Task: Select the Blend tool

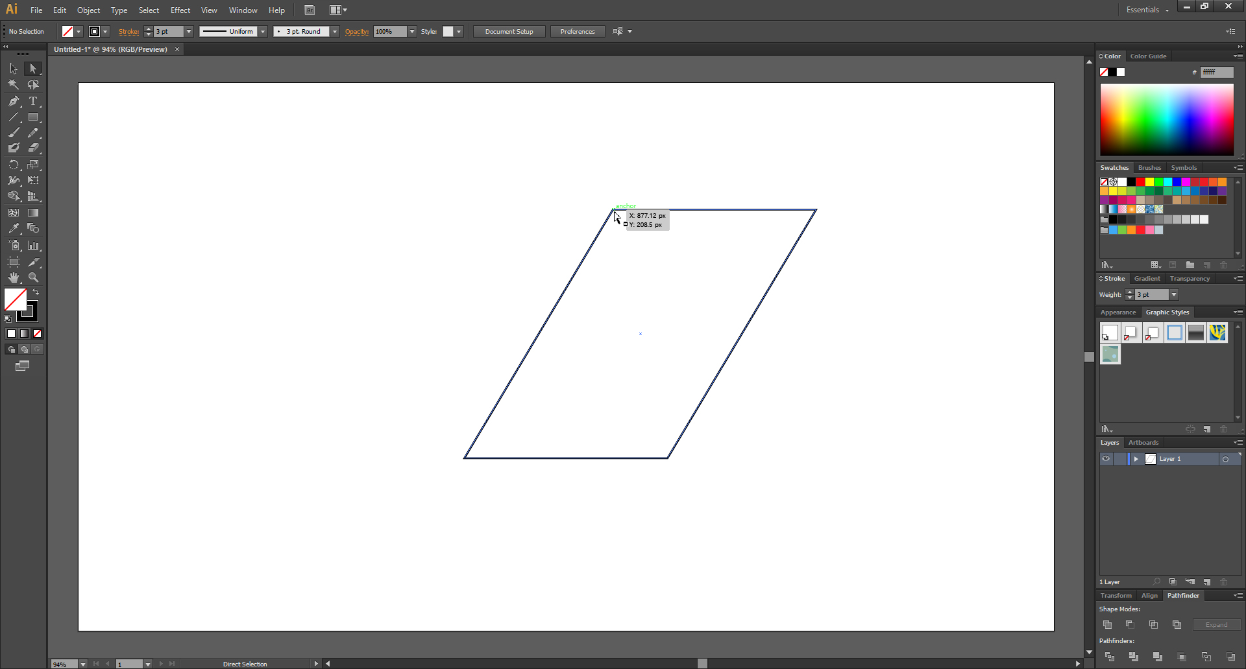Action: [33, 229]
